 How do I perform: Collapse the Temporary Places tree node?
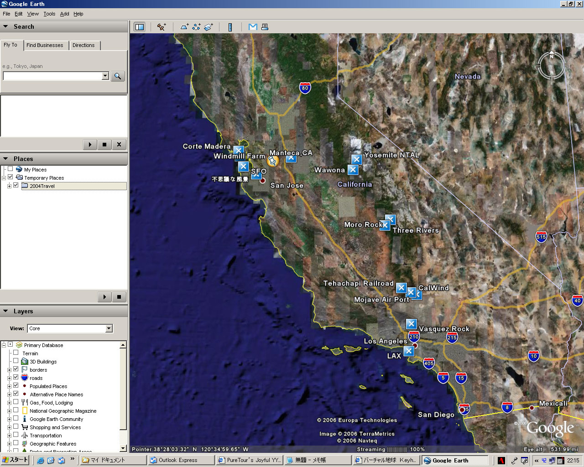[x=4, y=178]
